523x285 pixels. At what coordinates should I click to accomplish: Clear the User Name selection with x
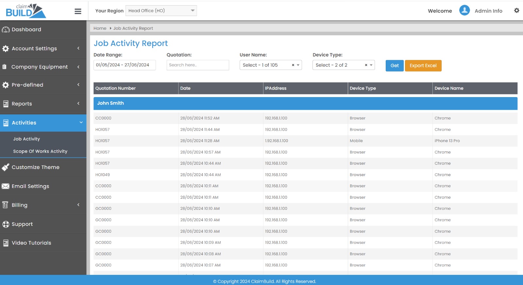[x=293, y=65]
